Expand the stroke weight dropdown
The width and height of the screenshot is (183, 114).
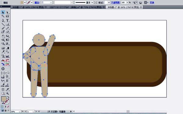[51, 2]
